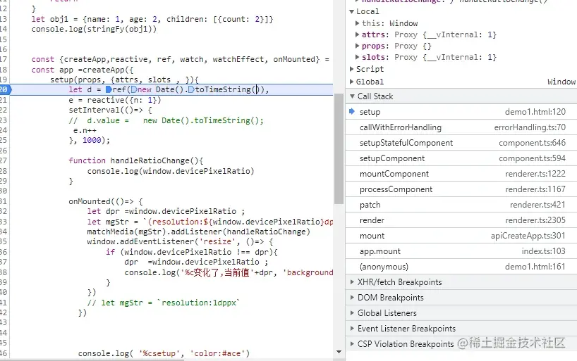The width and height of the screenshot is (577, 361).
Task: Click inline breakpoint marker before toTimeString
Action: (191, 89)
